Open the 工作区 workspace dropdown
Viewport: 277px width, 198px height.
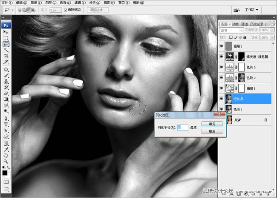click(x=252, y=9)
